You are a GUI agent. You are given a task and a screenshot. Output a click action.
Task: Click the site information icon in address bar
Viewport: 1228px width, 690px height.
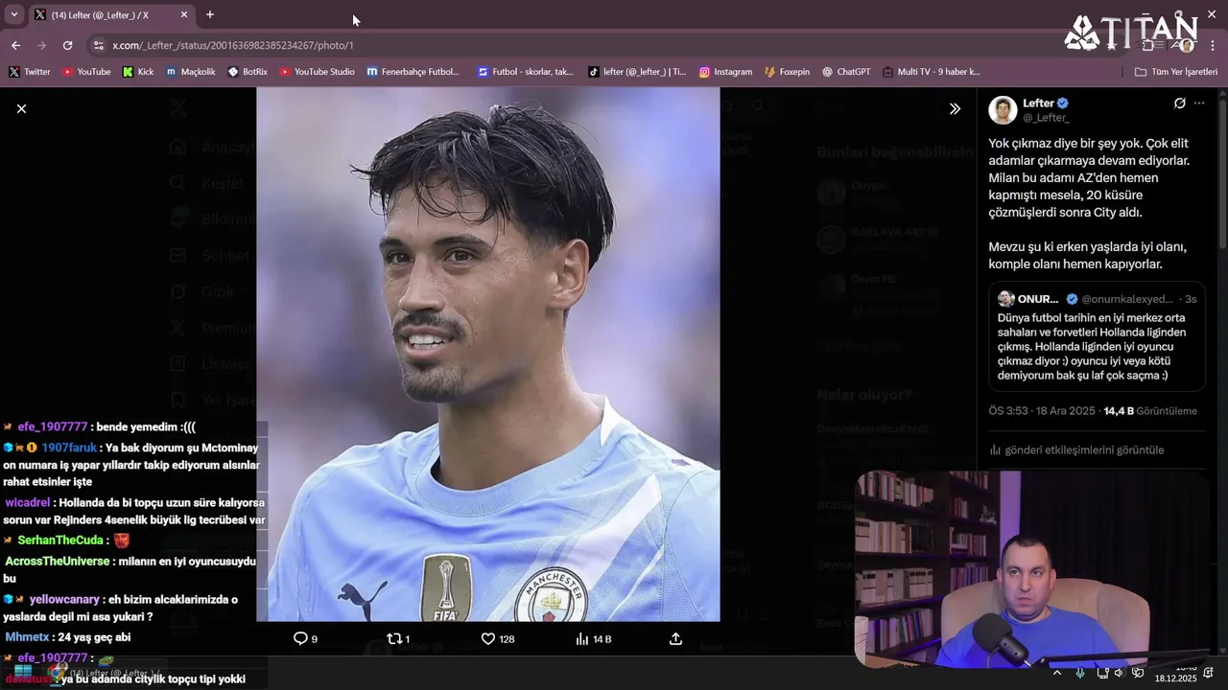tap(98, 45)
